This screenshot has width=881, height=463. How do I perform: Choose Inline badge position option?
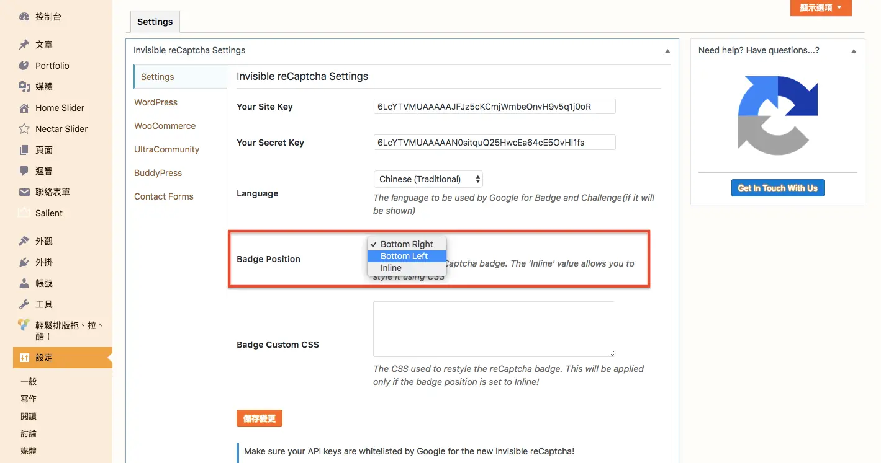coord(407,268)
